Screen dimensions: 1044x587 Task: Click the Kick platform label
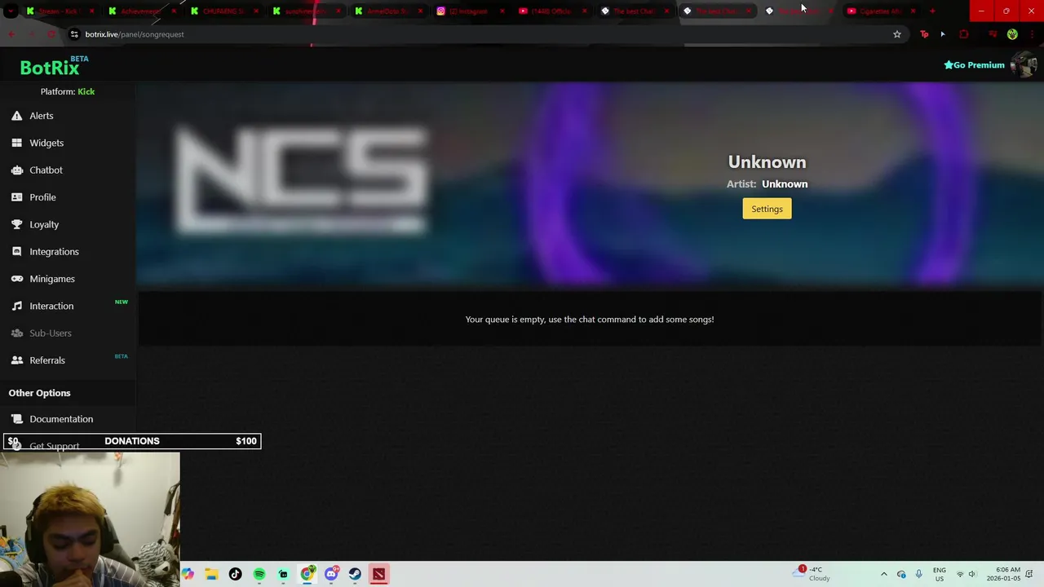click(x=86, y=91)
